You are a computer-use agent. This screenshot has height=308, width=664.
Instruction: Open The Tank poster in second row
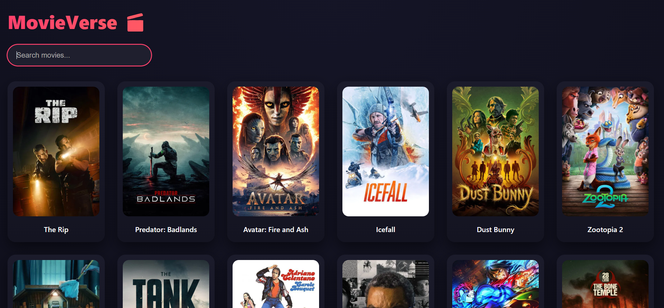166,284
